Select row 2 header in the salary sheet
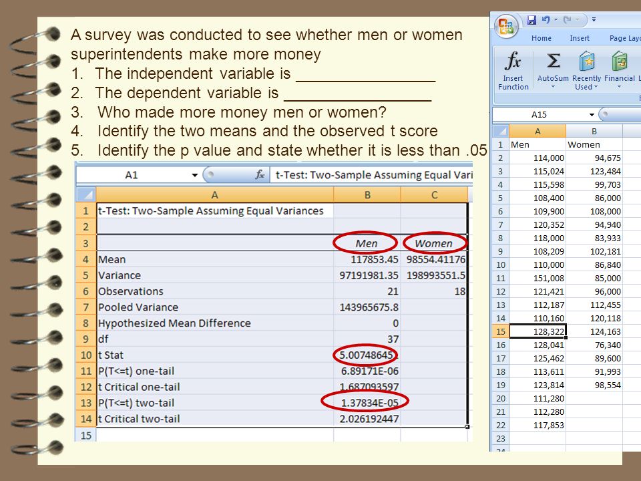The image size is (641, 481). [501, 158]
